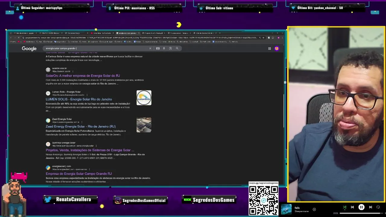Add falls to liked songs
The height and width of the screenshot is (217, 386).
click(314, 209)
